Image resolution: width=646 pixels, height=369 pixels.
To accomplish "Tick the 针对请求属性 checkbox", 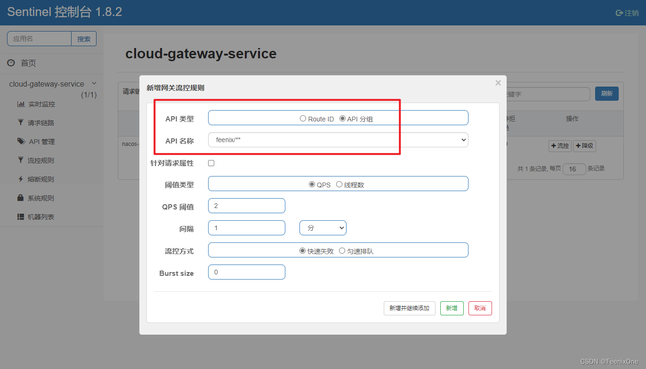I will [211, 163].
